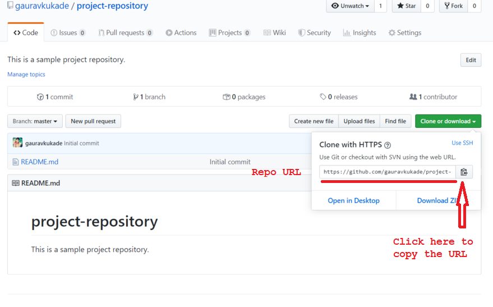
Task: Click Initial commit message in README.md row
Action: (230, 162)
